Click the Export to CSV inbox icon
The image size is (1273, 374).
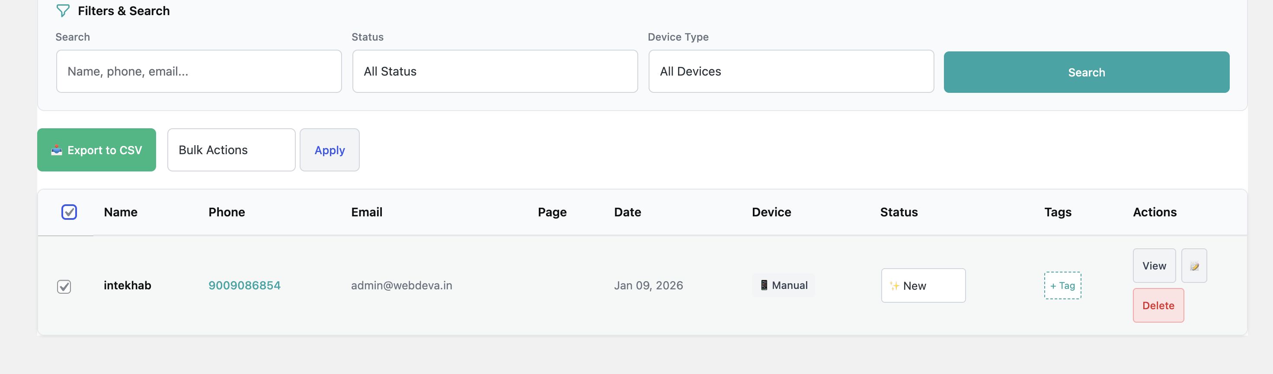click(x=57, y=150)
